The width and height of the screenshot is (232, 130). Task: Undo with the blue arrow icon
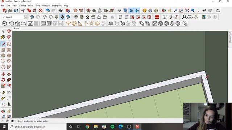tap(47, 10)
